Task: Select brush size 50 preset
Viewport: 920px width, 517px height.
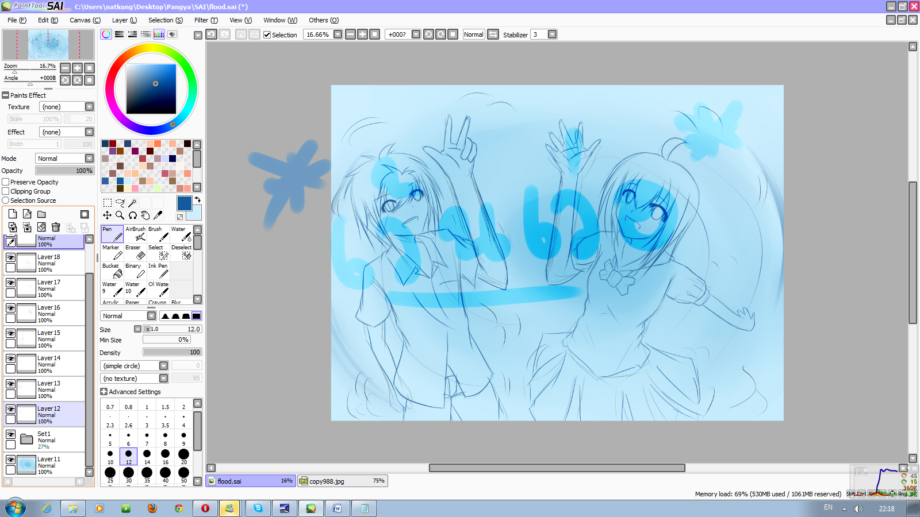Action: [184, 474]
